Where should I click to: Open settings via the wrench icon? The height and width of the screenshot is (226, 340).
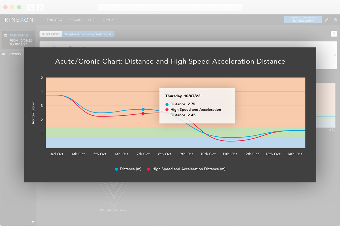326,20
